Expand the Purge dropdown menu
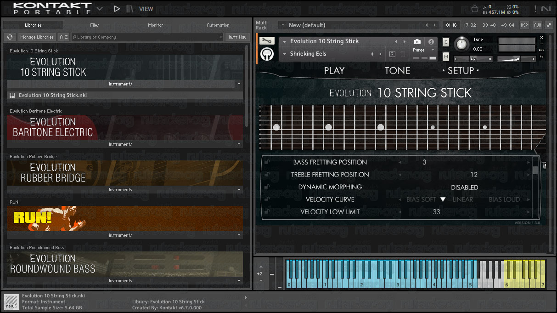The image size is (557, 313). [x=423, y=50]
